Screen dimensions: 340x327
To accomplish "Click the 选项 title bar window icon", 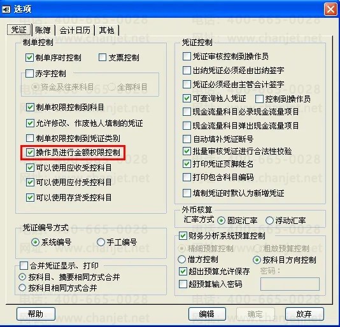I will (x=6, y=9).
